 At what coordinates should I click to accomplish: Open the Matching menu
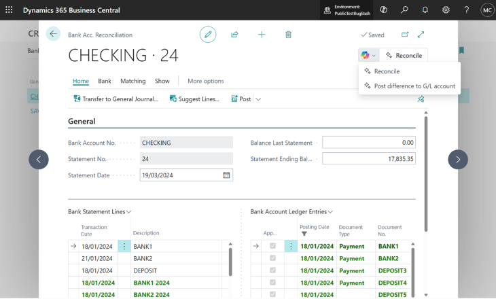pos(133,81)
